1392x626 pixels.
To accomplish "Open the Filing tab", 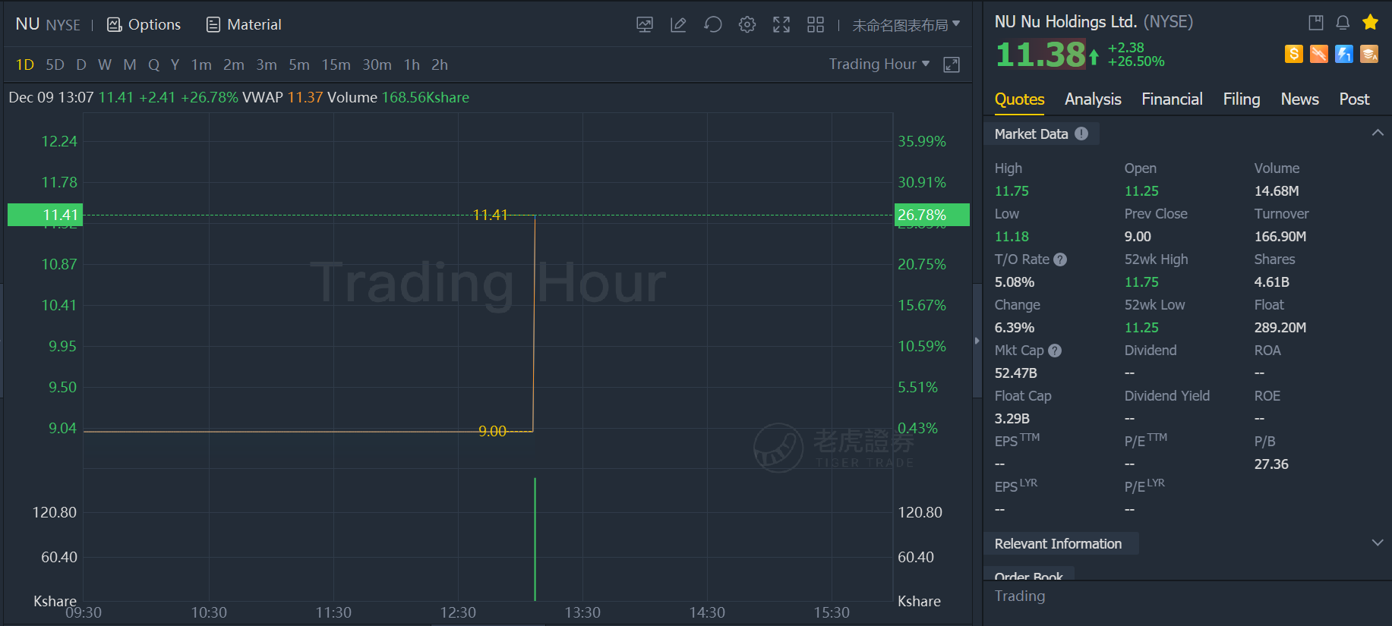I will pos(1242,99).
